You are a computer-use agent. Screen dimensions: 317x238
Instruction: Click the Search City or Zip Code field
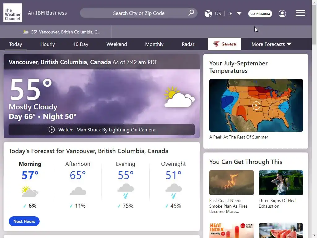[139, 13]
